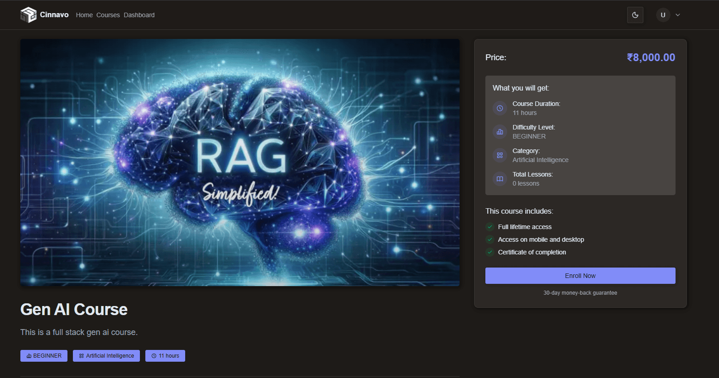
Task: Click the checkmark beside Access on mobile and desktop
Action: 490,239
